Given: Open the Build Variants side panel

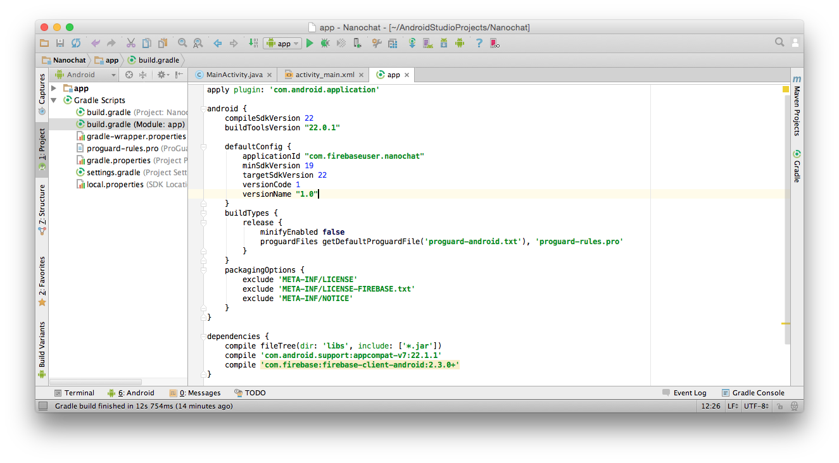Looking at the screenshot, I should pyautogui.click(x=42, y=350).
